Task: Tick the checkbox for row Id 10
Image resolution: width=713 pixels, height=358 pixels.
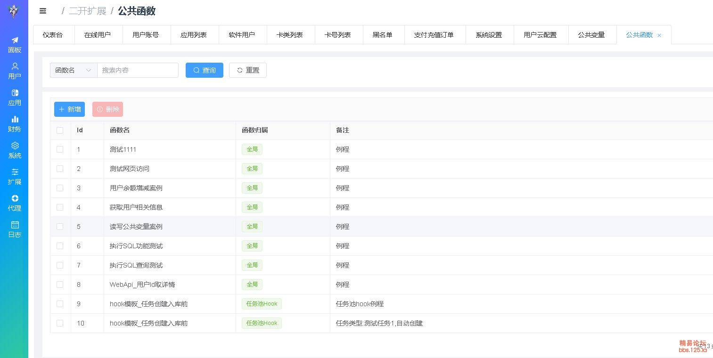Action: [60, 323]
